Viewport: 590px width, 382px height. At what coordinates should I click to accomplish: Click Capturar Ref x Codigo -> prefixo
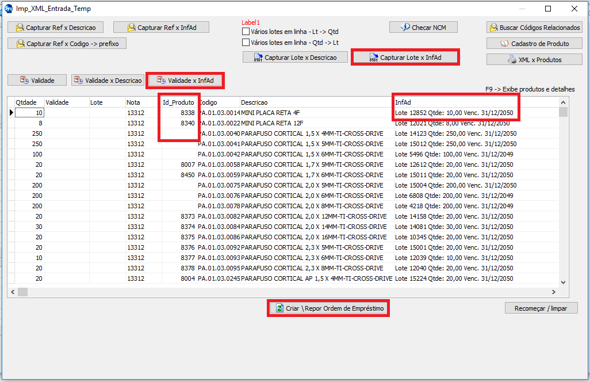point(67,43)
